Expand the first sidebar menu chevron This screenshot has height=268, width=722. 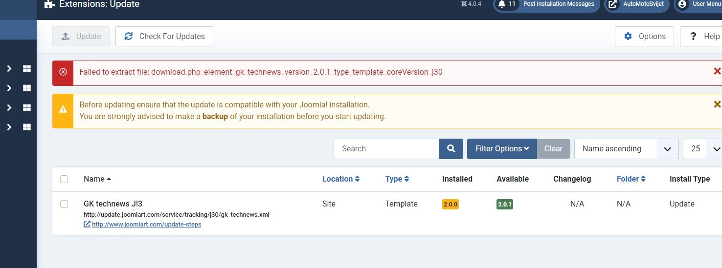pyautogui.click(x=9, y=69)
